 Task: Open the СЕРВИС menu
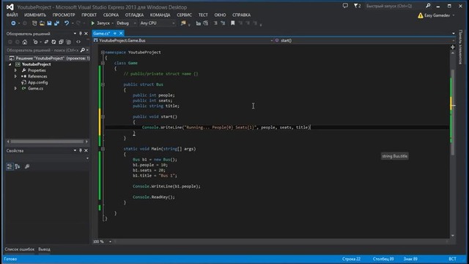[x=184, y=15]
